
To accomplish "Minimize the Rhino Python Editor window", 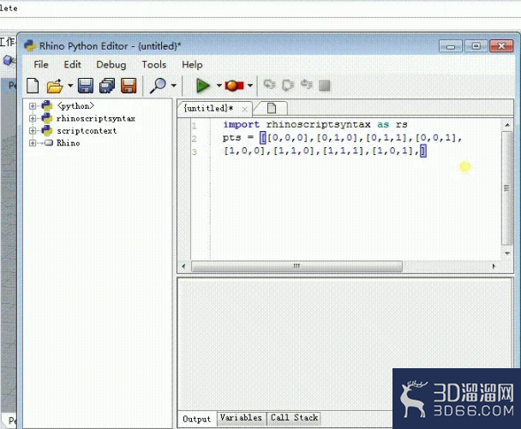I will [450, 46].
